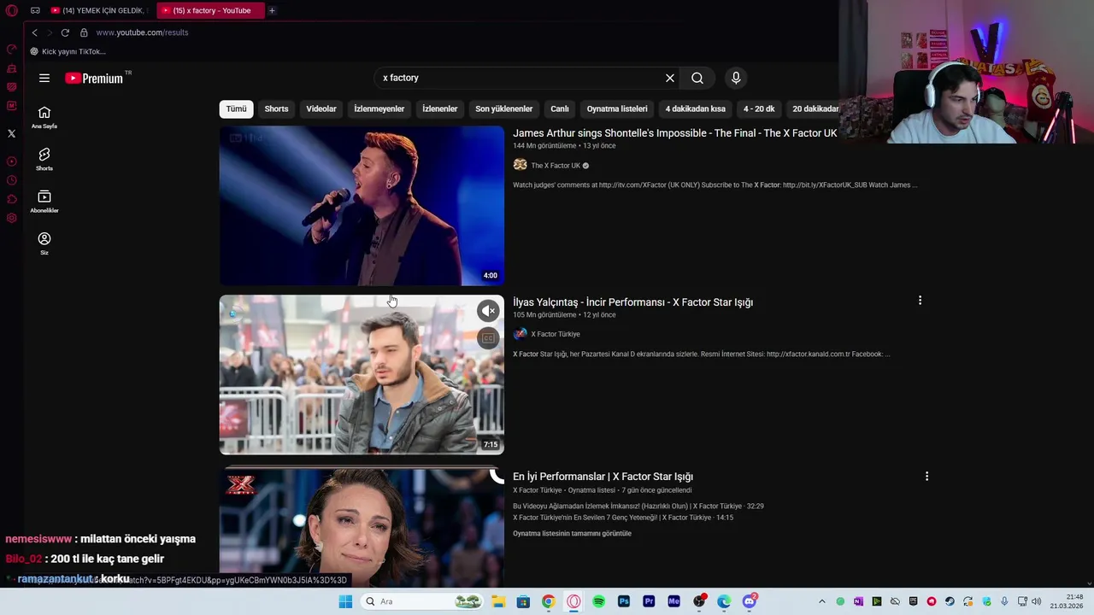Filter results by 4 - 20 dk

point(759,108)
